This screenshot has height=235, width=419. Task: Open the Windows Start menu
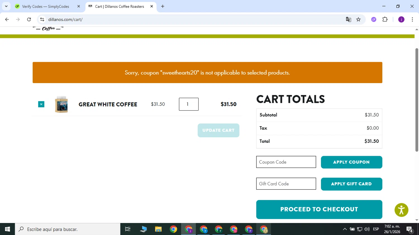8,229
